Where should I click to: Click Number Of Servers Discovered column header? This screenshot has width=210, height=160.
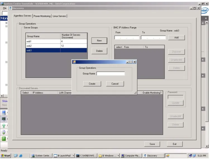pyautogui.click(x=74, y=36)
